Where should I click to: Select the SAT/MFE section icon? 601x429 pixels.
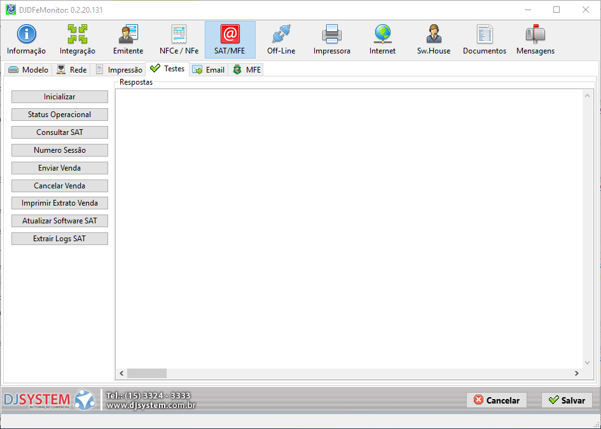(x=230, y=39)
